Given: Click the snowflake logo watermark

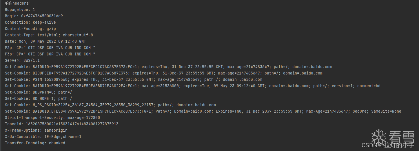Looking at the screenshot, I should click(x=379, y=137).
